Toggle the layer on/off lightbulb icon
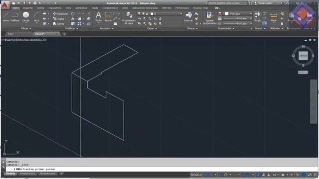Viewport: 319px width, 179px height. click(139, 13)
